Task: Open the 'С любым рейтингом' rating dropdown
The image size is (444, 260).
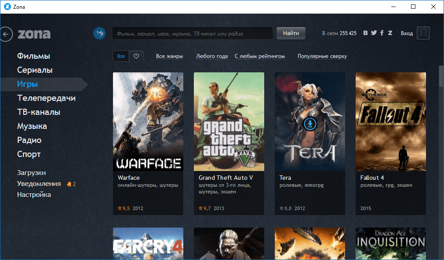Action: 260,56
